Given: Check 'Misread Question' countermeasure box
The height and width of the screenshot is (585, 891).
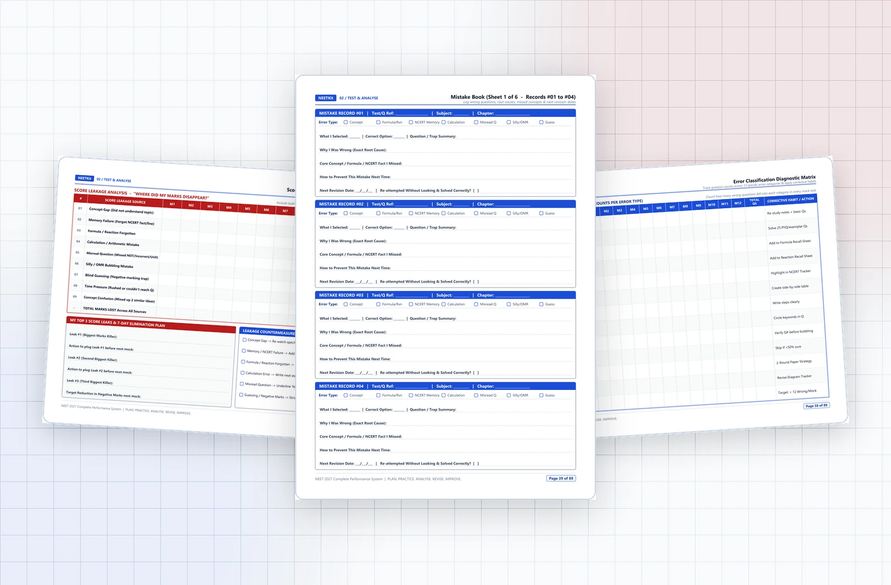Looking at the screenshot, I should pos(242,384).
